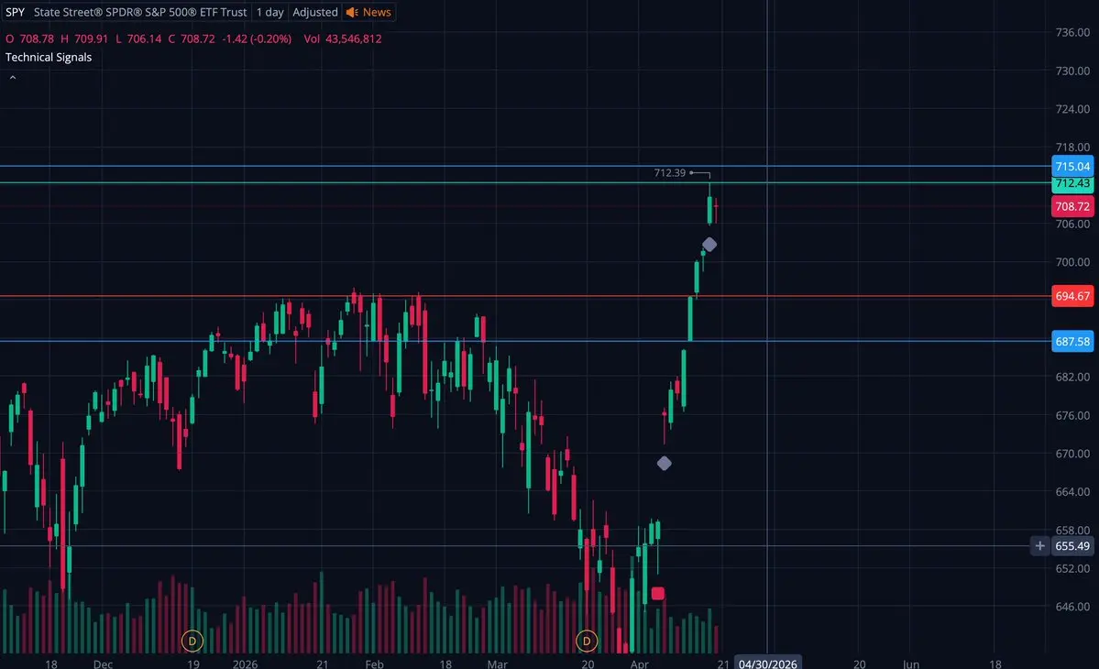Click the Jun label on time axis
The image size is (1099, 669).
pyautogui.click(x=910, y=664)
